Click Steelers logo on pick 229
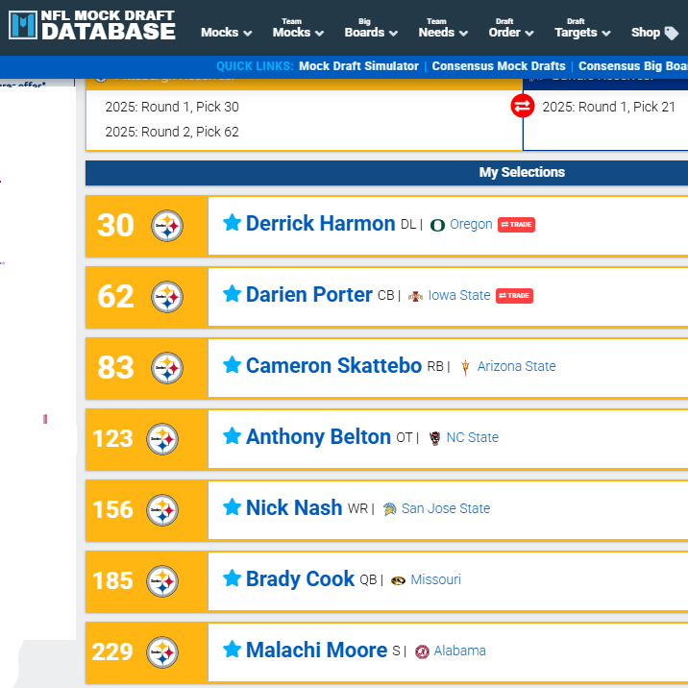The width and height of the screenshot is (688, 688). coord(161,652)
